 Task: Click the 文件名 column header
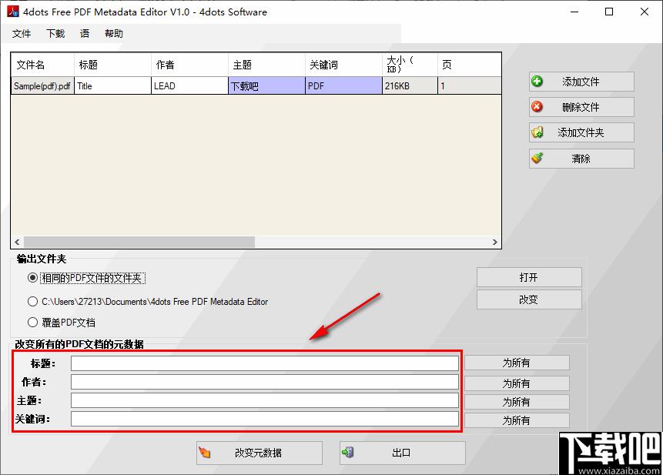coord(42,65)
